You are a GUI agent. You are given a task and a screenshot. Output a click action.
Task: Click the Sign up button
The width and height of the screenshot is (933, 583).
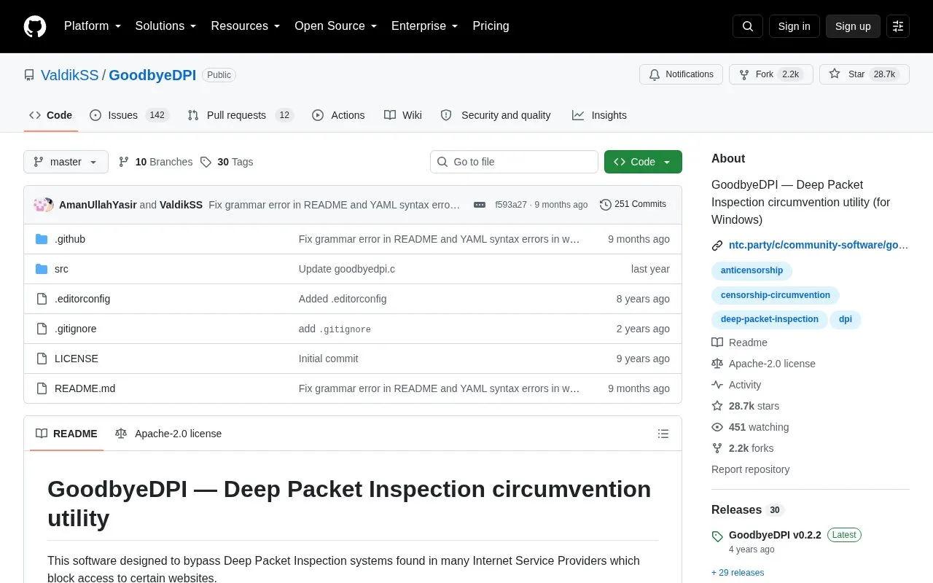(x=853, y=26)
